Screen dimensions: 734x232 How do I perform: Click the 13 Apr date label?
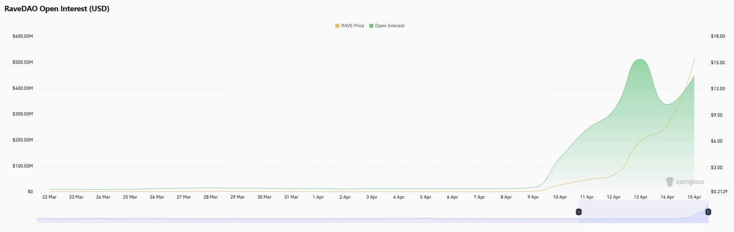[640, 197]
